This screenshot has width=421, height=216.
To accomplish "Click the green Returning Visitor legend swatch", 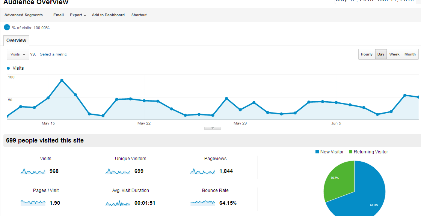I will [x=350, y=151].
